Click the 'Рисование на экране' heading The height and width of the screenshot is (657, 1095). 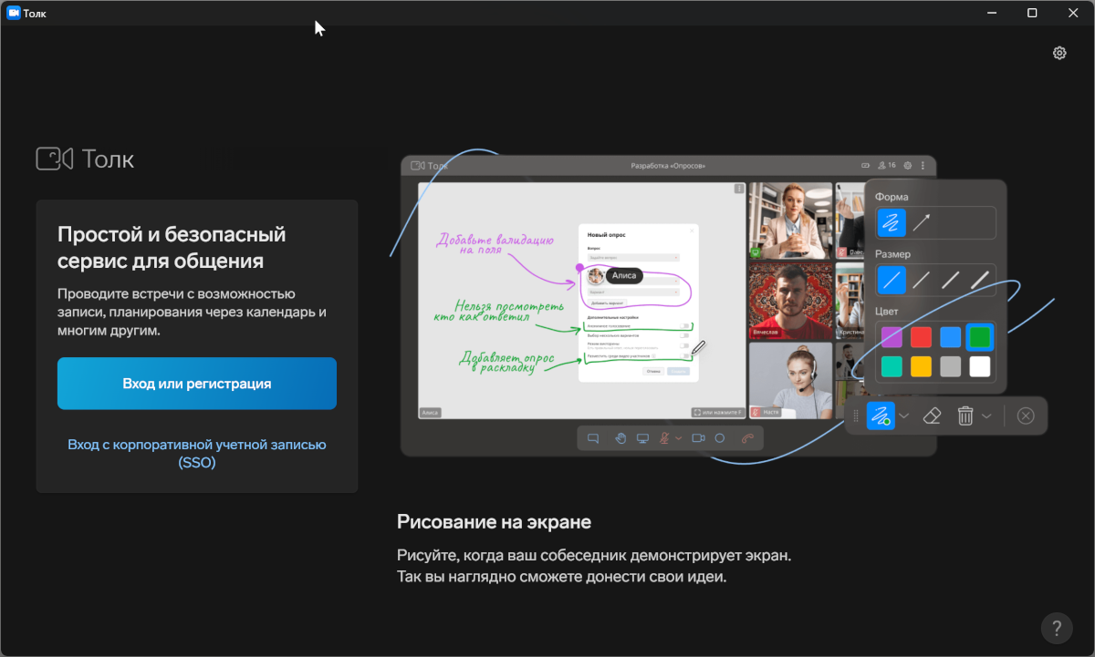(x=494, y=522)
